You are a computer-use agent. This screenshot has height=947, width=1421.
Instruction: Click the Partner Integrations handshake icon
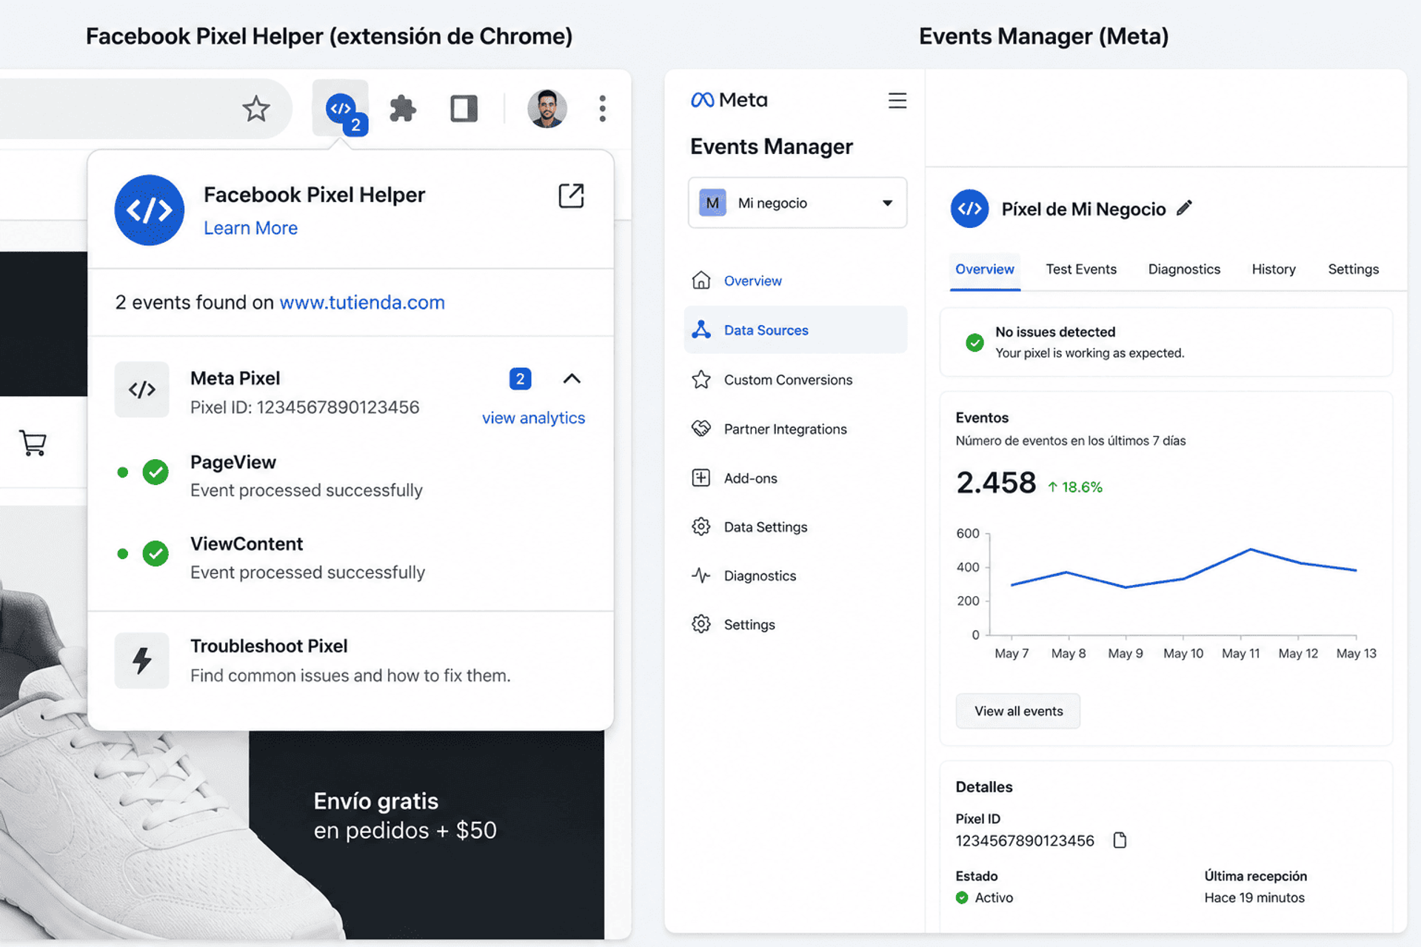coord(701,429)
